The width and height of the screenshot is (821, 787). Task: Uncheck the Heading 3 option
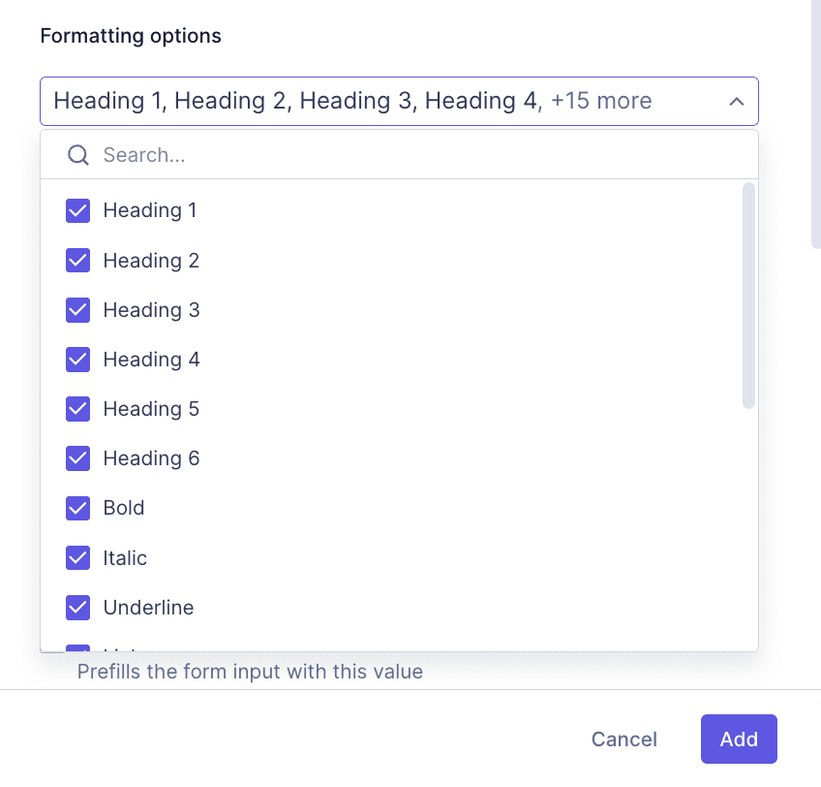point(77,310)
